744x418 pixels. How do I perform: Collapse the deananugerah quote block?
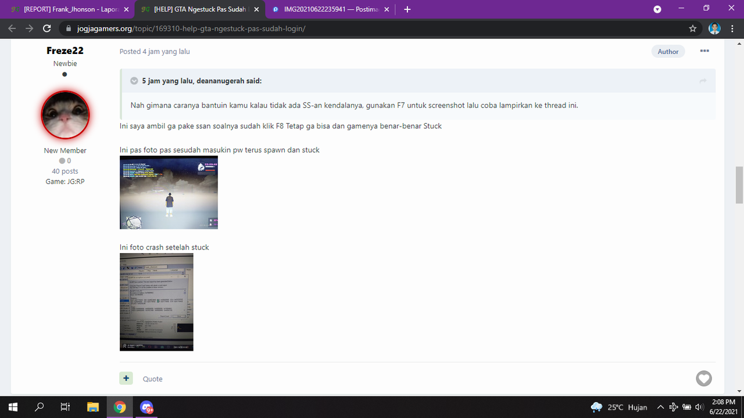tap(134, 81)
